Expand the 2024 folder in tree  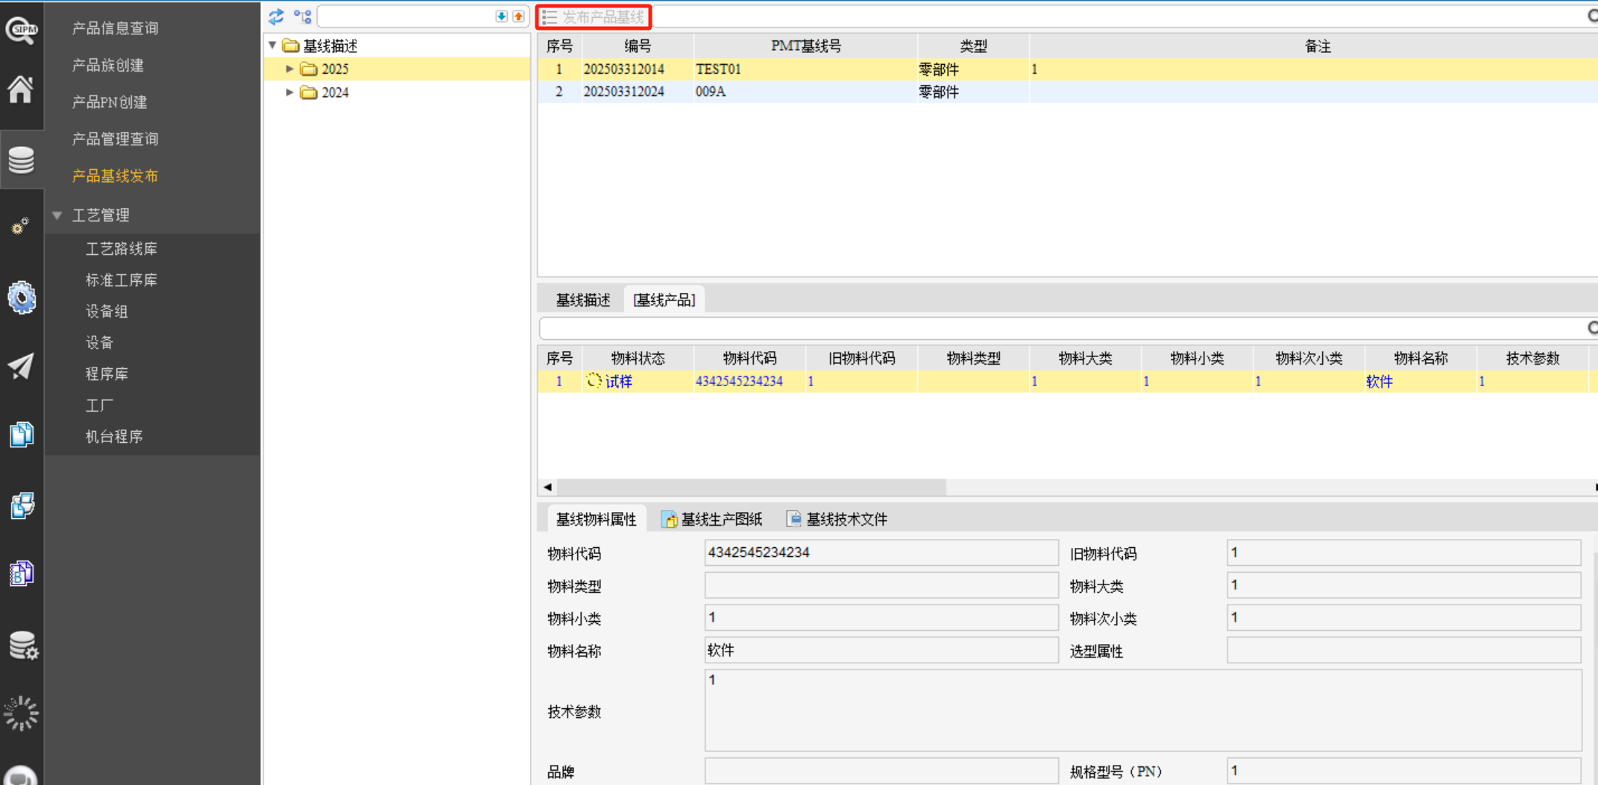point(290,92)
